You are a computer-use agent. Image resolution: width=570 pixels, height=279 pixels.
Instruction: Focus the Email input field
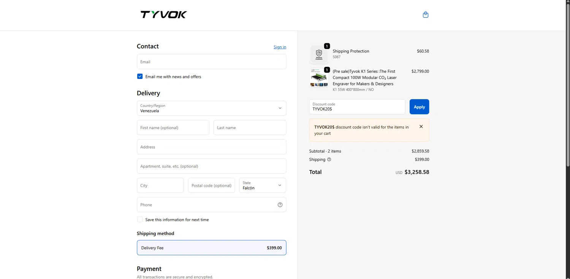[211, 61]
